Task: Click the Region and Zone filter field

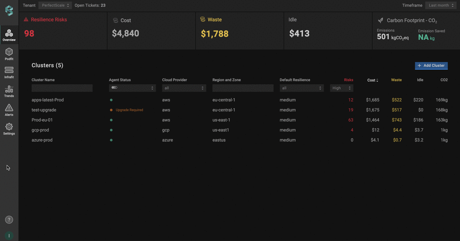Action: [x=243, y=88]
